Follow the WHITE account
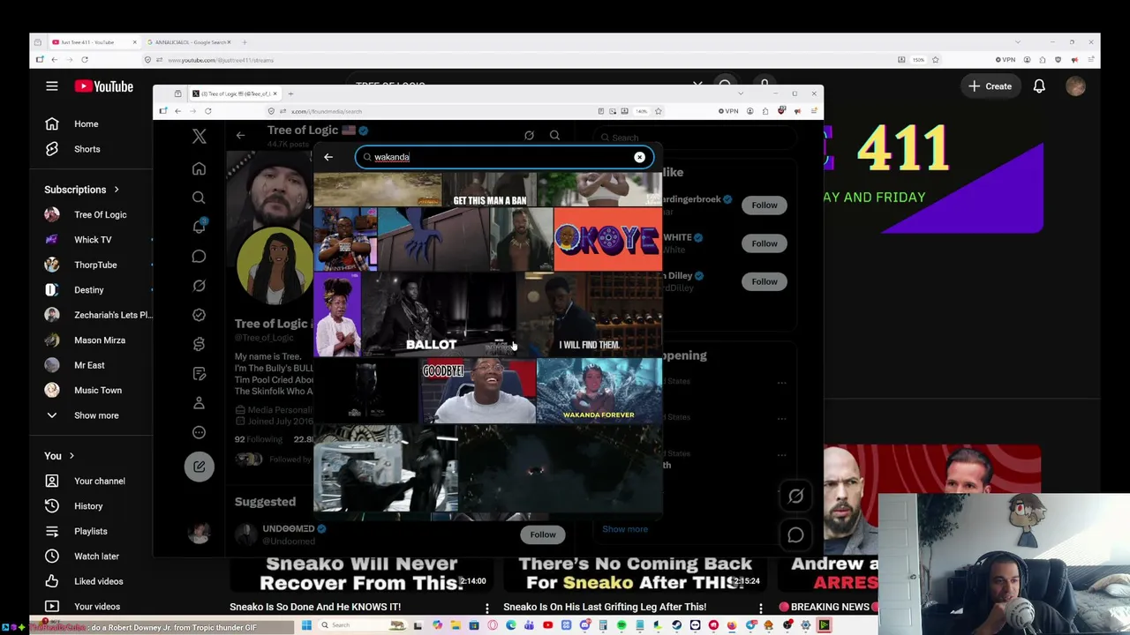Image resolution: width=1130 pixels, height=635 pixels. pos(765,243)
